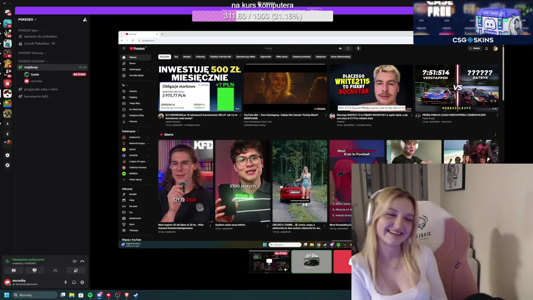Click the taskbar Wyszukaj search box
Screen dimensions: 533x300
pyautogui.click(x=35, y=295)
